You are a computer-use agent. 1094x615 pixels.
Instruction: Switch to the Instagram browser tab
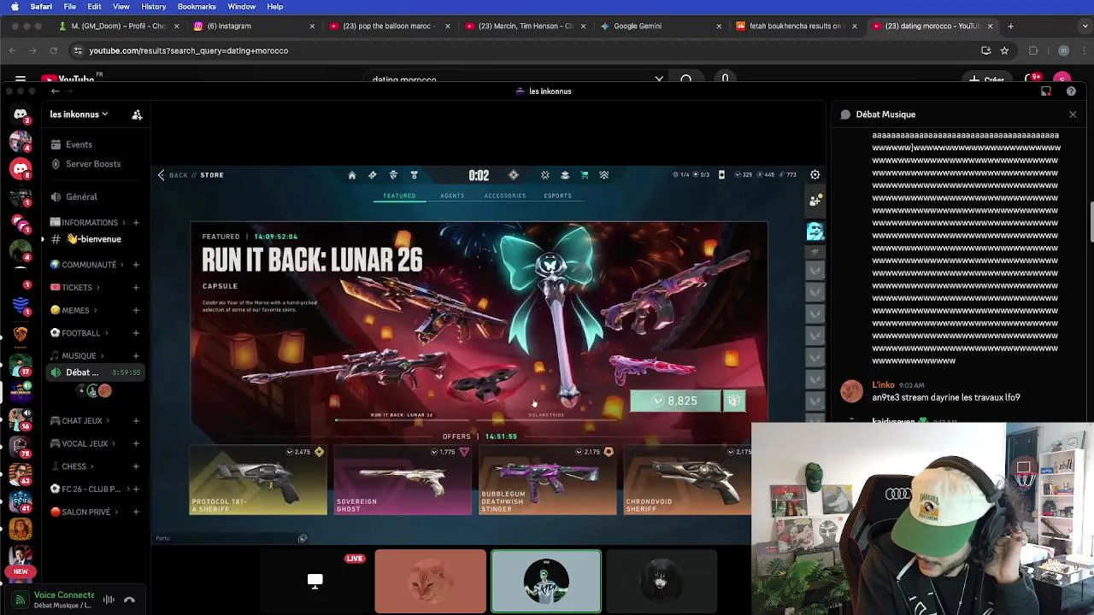pos(252,26)
